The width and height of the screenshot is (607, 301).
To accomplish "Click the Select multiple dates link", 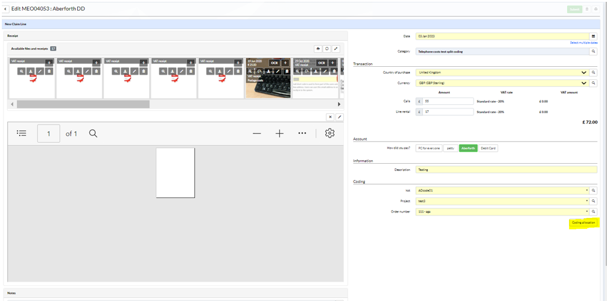I will (583, 43).
